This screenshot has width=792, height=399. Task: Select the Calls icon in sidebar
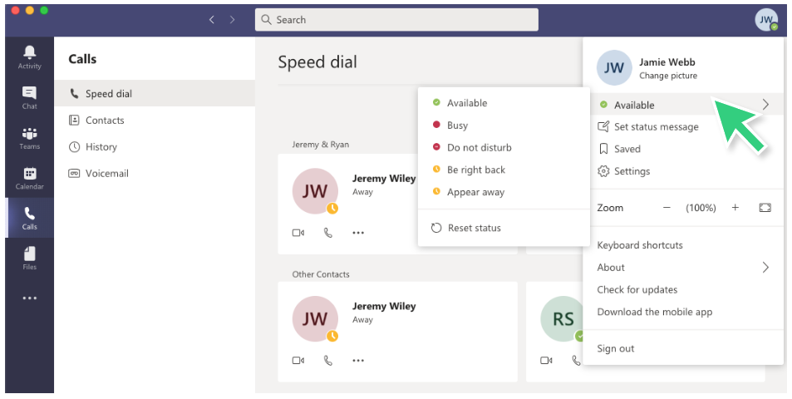pyautogui.click(x=29, y=218)
